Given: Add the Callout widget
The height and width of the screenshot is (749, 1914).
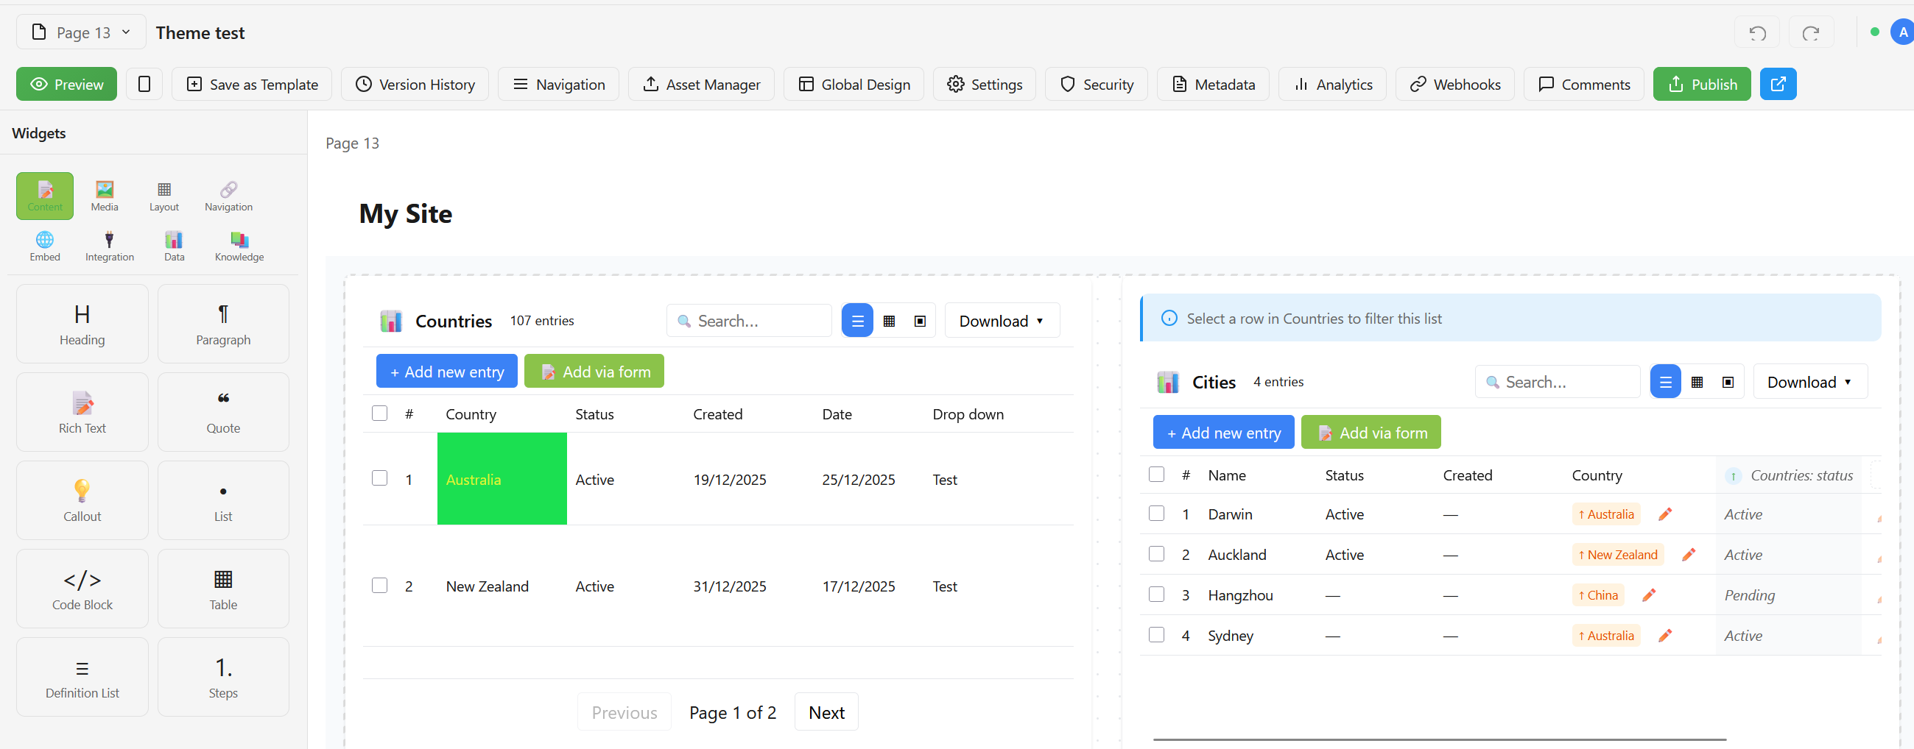Looking at the screenshot, I should (x=82, y=500).
